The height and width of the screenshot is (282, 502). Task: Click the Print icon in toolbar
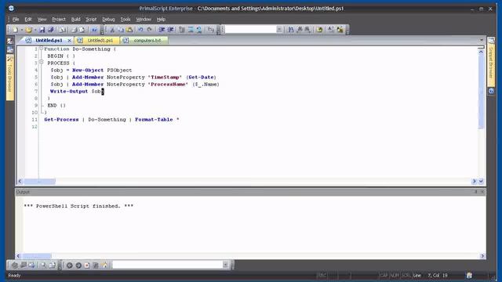pos(74,30)
